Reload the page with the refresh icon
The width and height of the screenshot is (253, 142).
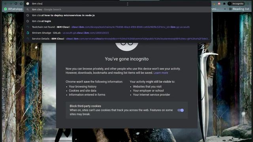click(16, 4)
